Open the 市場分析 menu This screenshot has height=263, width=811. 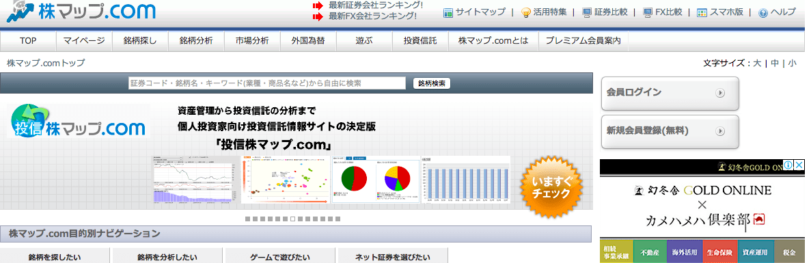tap(252, 41)
